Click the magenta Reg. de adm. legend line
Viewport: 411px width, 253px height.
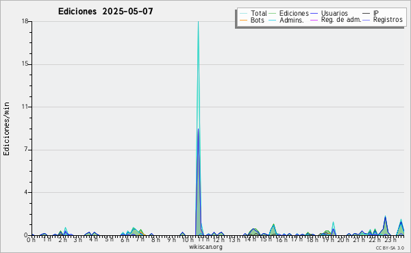point(314,20)
